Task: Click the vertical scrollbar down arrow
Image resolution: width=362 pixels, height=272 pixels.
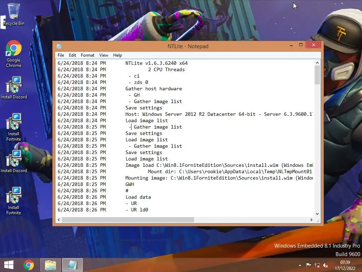Action: (317, 214)
